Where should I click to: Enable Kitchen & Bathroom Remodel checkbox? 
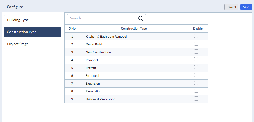196,36
